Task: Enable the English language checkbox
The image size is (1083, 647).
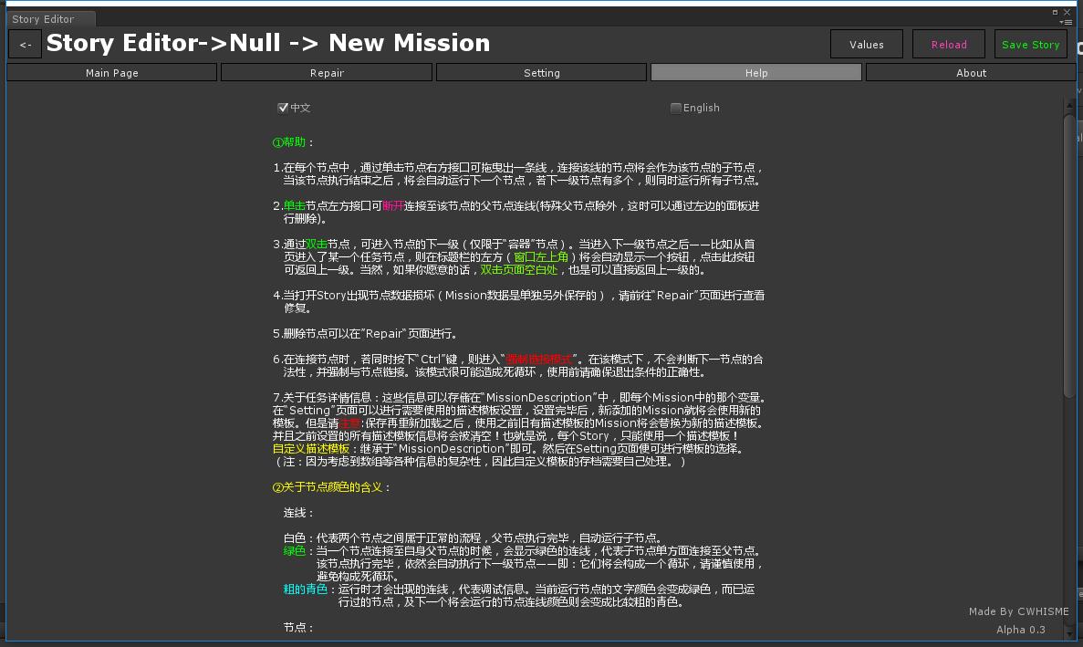Action: pyautogui.click(x=675, y=107)
